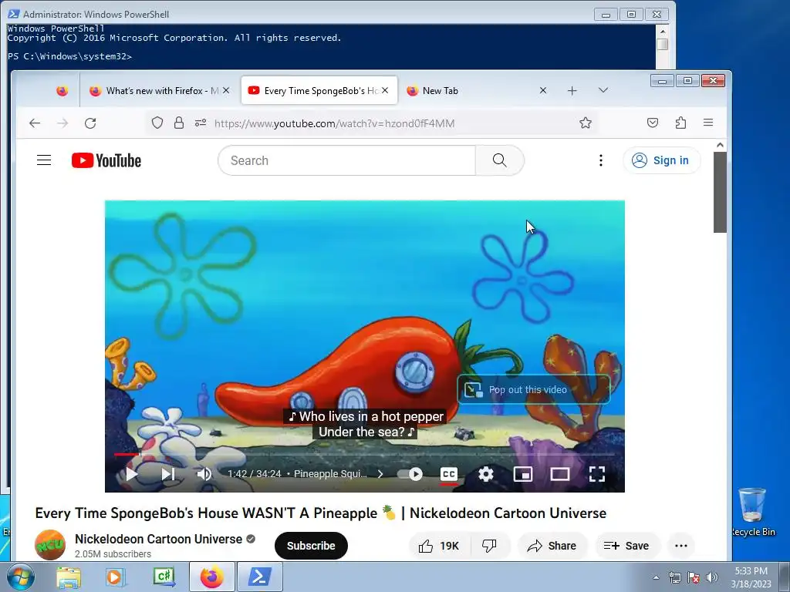The height and width of the screenshot is (592, 790).
Task: Close the SpongeBob YouTube tab
Action: coord(385,91)
